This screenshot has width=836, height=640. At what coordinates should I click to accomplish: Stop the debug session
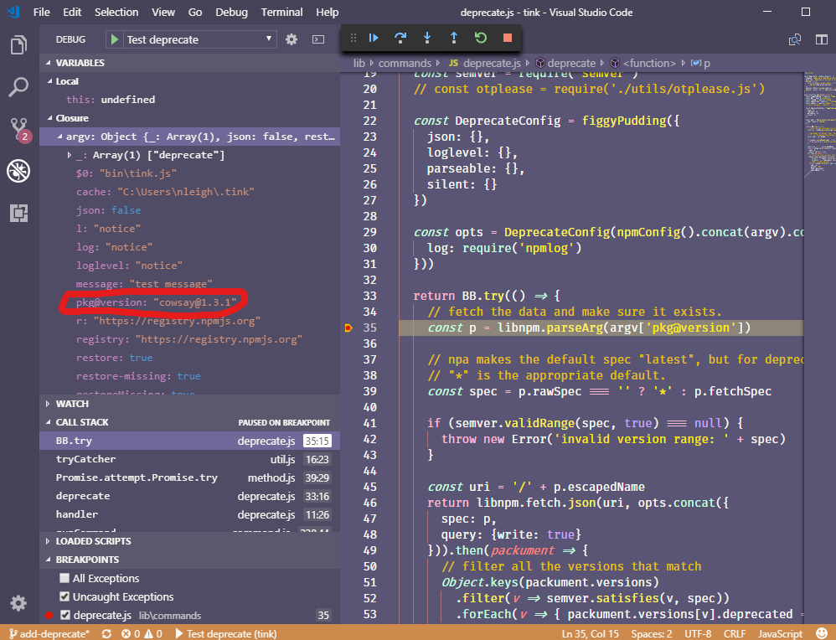tap(508, 38)
